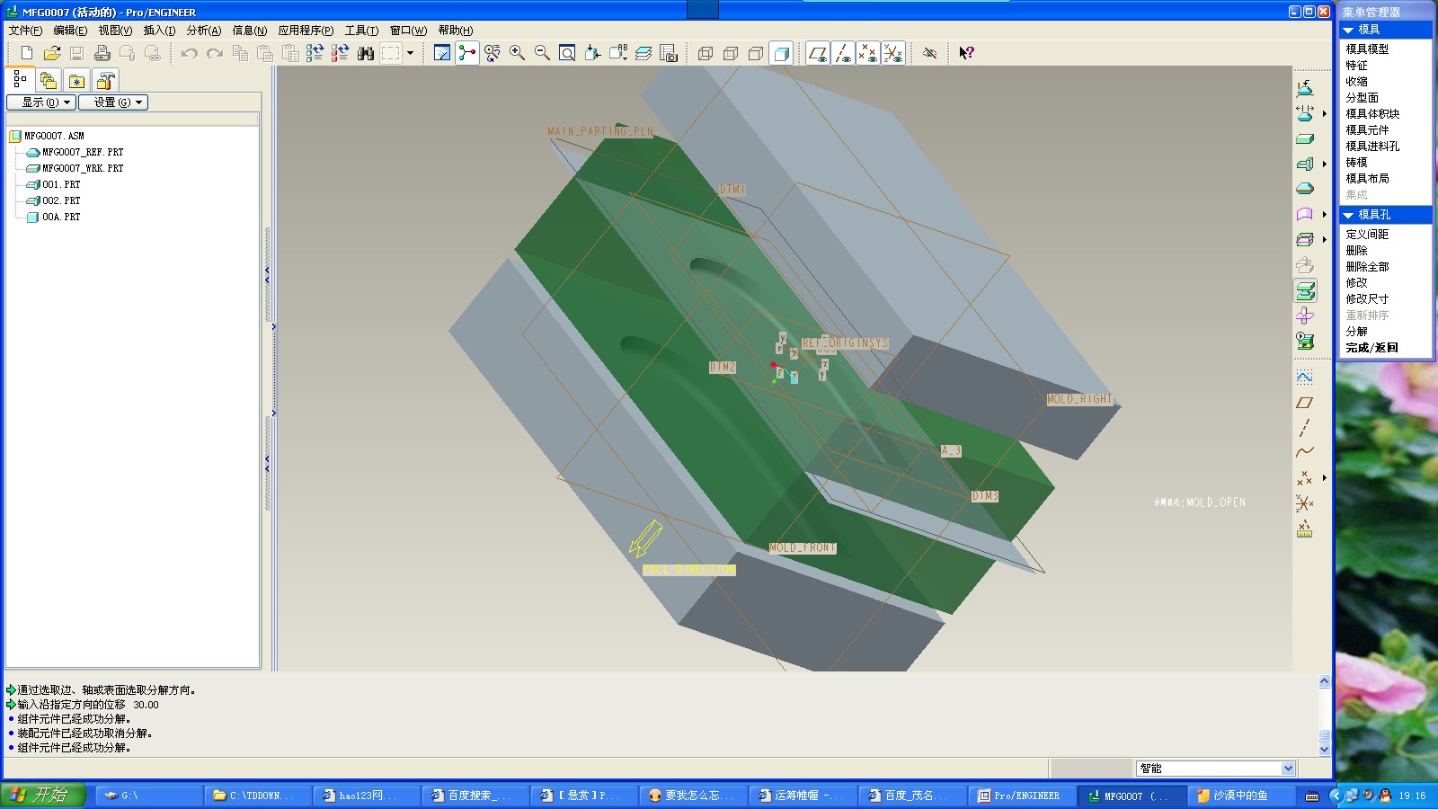Click the context-sensitive Help arrow icon

click(x=965, y=53)
